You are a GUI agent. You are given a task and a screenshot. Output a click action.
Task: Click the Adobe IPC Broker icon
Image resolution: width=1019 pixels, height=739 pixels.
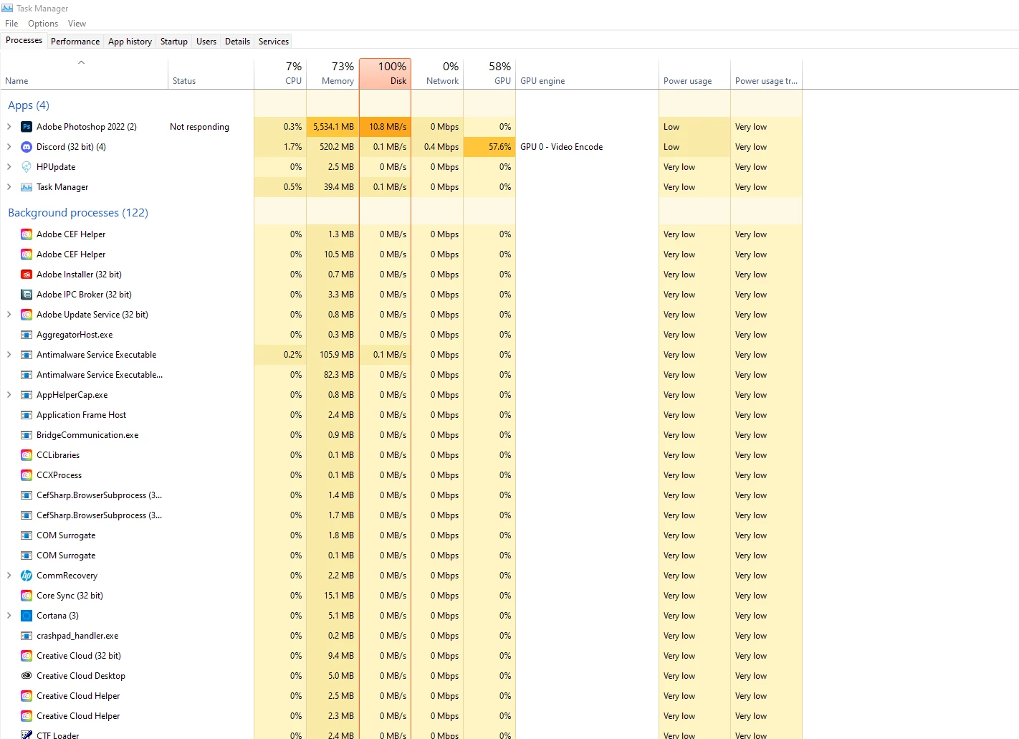point(27,295)
